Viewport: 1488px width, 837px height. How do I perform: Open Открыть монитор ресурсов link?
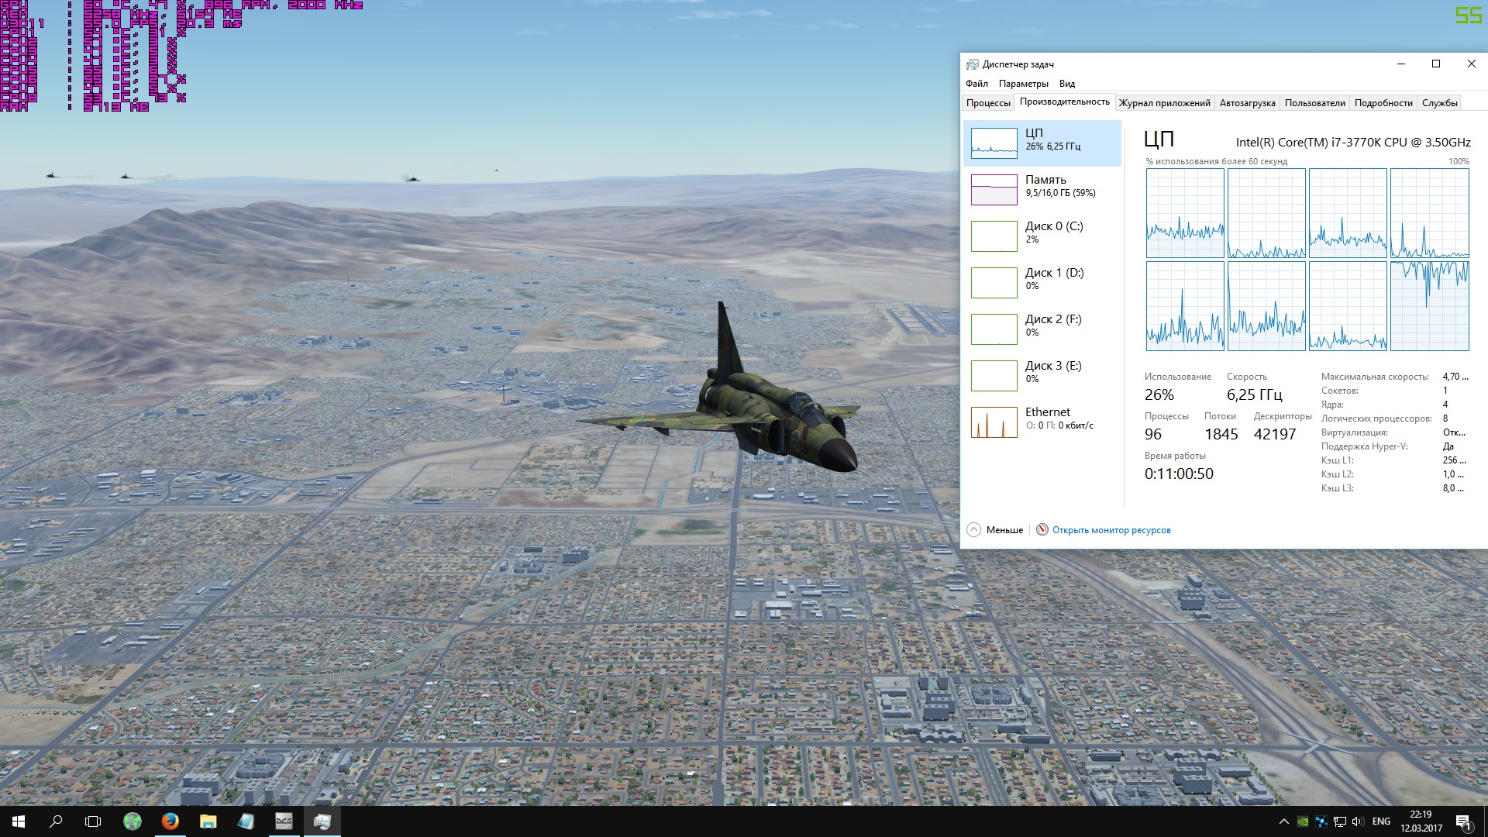(x=1111, y=530)
